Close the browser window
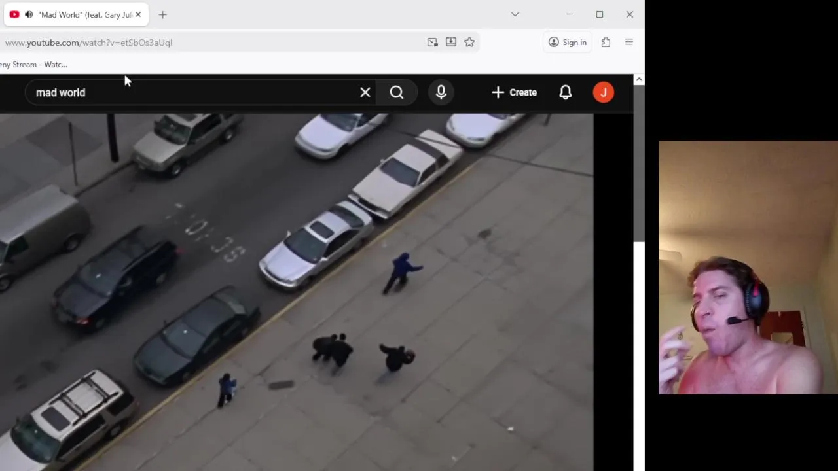 (x=630, y=14)
